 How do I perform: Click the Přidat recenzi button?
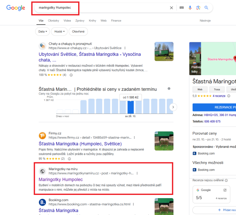click(x=214, y=210)
